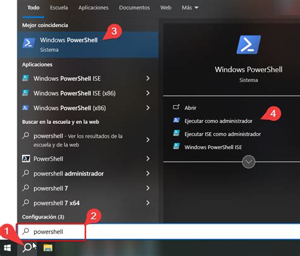This screenshot has height=256, width=300.
Task: Expand arrow next to powershell 7 x64
Action: pos(148,203)
